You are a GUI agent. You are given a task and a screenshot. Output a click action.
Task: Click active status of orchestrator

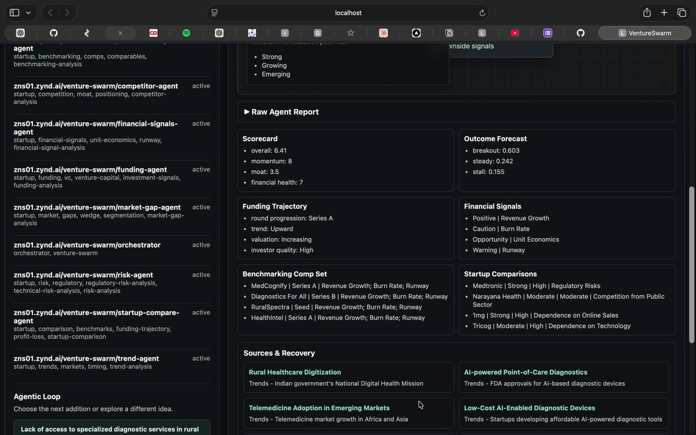[x=201, y=245]
